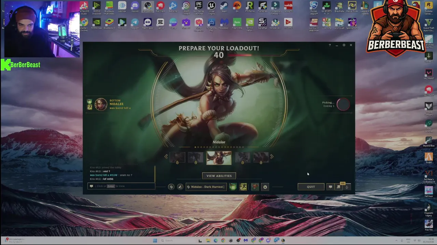Click the chat input field

pyautogui.click(x=121, y=186)
